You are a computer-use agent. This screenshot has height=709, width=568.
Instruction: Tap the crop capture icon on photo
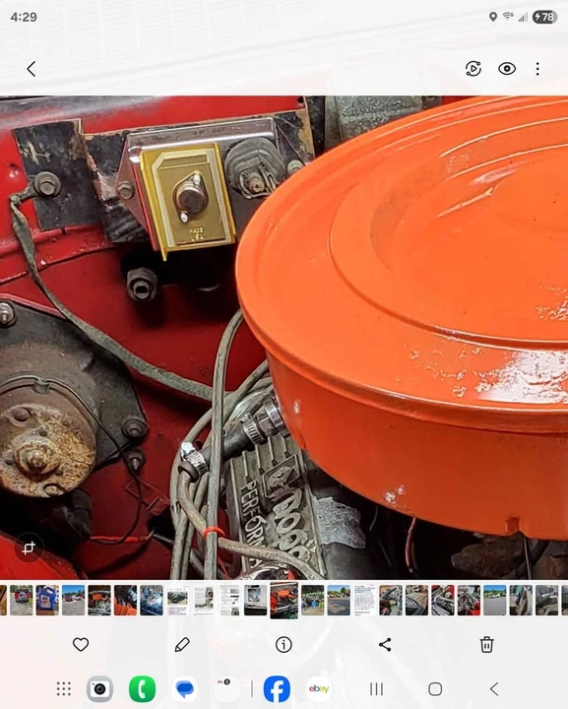click(x=29, y=548)
